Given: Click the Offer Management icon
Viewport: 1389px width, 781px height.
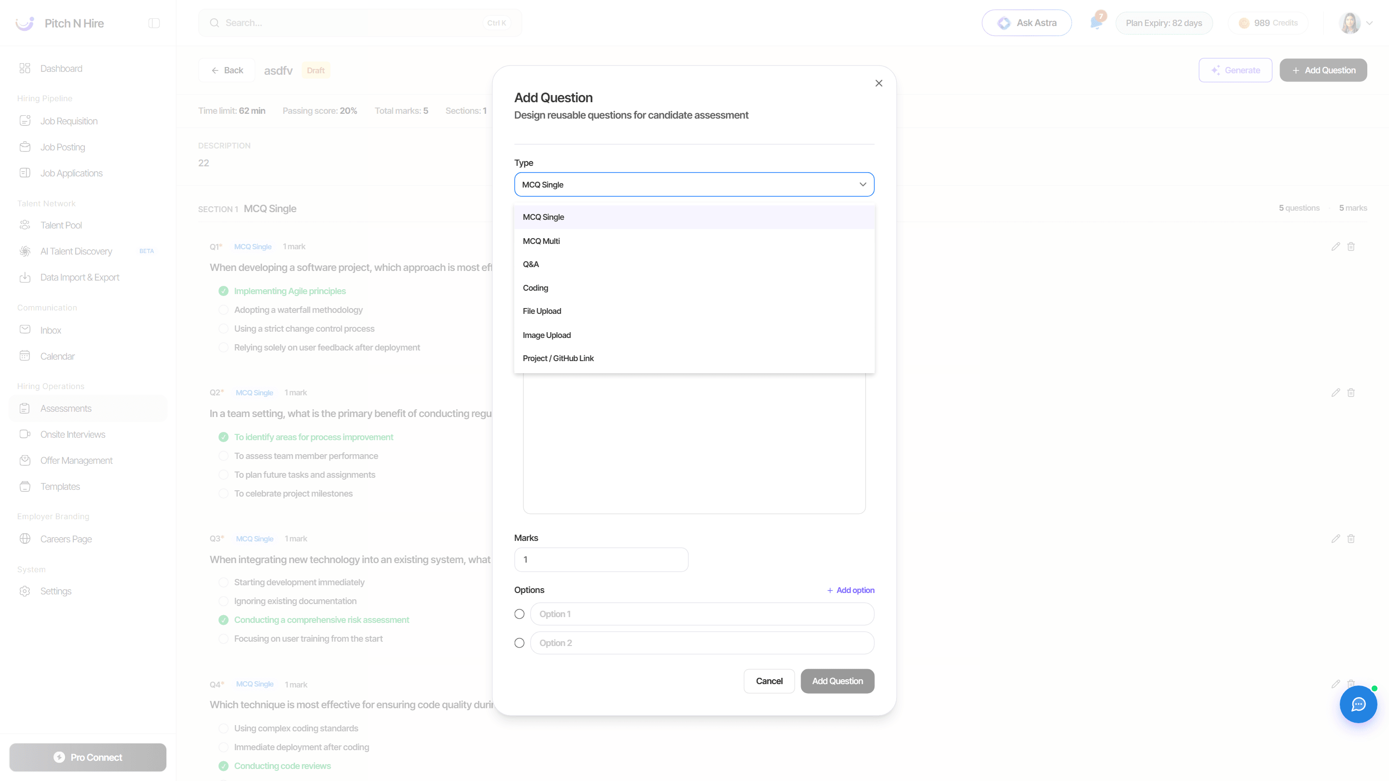Looking at the screenshot, I should pos(25,460).
